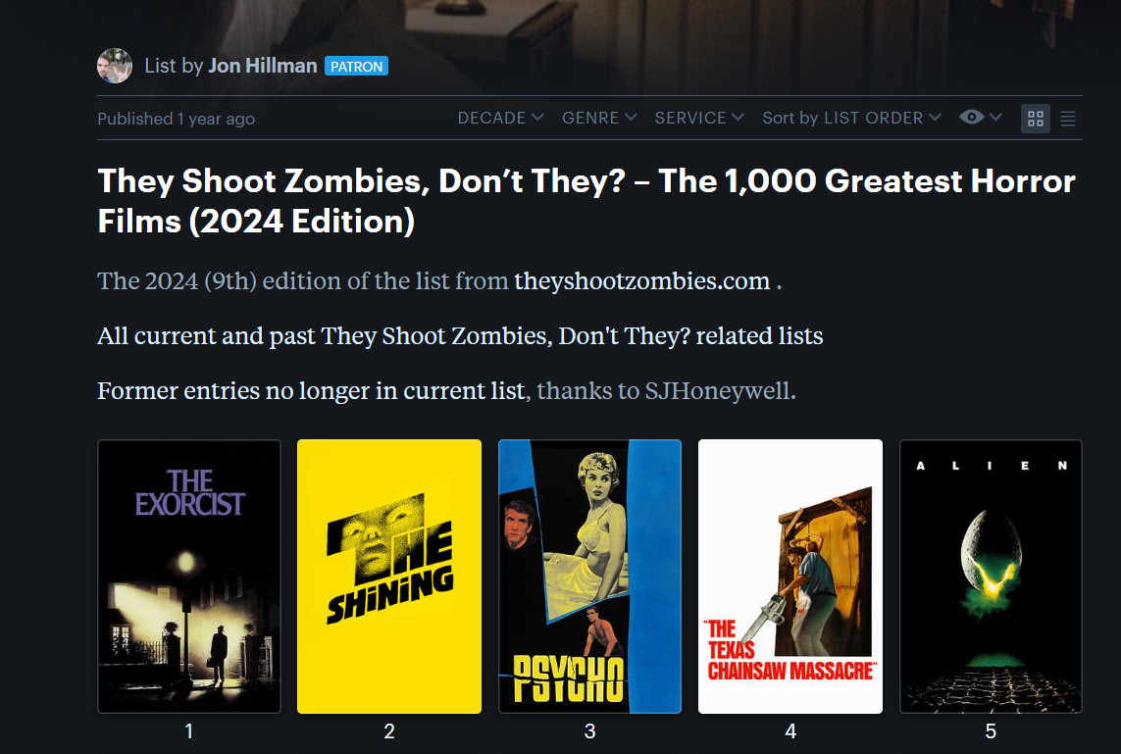Click rank number 5 under Alien
1121x754 pixels.
coord(991,731)
